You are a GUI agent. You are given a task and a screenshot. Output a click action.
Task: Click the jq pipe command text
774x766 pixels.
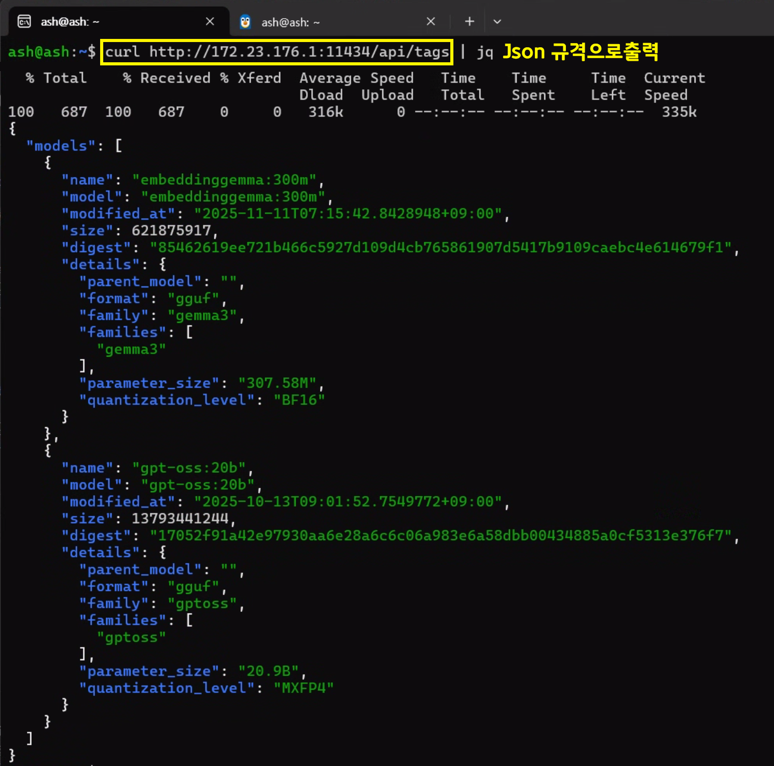click(485, 52)
